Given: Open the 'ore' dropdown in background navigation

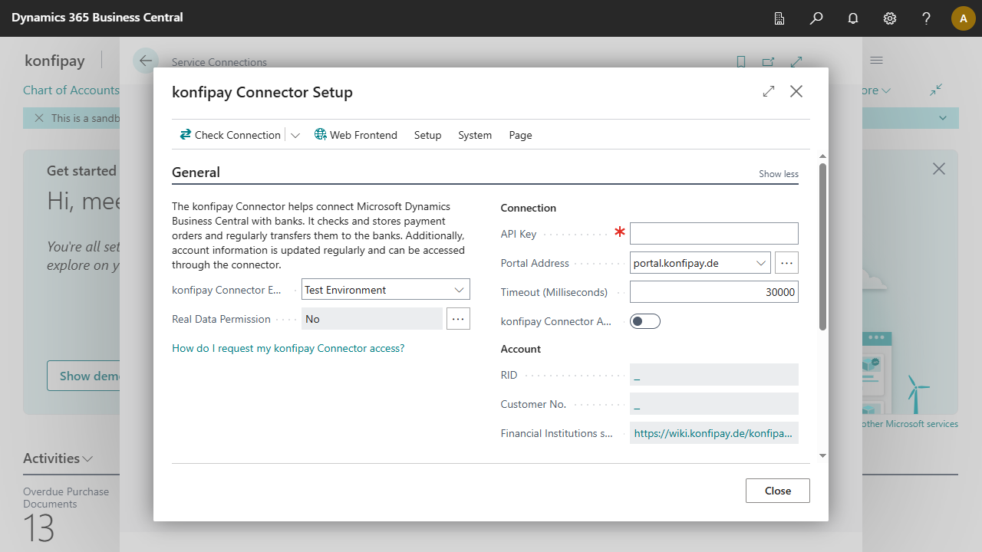Looking at the screenshot, I should (x=877, y=90).
